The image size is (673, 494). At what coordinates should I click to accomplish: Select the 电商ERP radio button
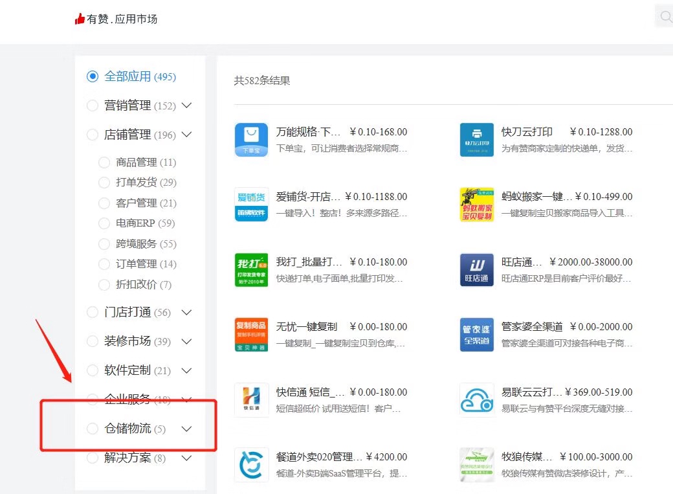click(x=104, y=223)
